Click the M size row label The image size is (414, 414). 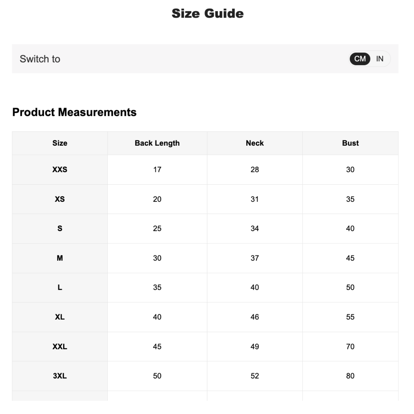[60, 258]
